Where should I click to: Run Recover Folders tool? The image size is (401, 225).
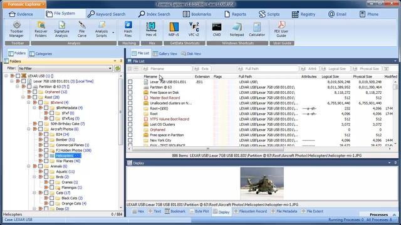tap(41, 29)
